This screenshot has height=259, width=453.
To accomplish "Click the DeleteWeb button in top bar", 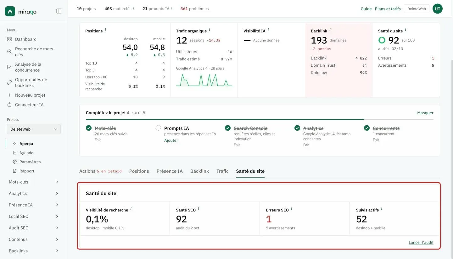I will click(417, 9).
